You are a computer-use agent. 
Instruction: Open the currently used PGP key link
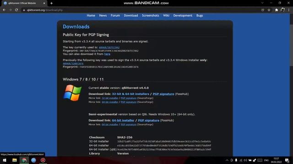pyautogui.click(x=109, y=47)
